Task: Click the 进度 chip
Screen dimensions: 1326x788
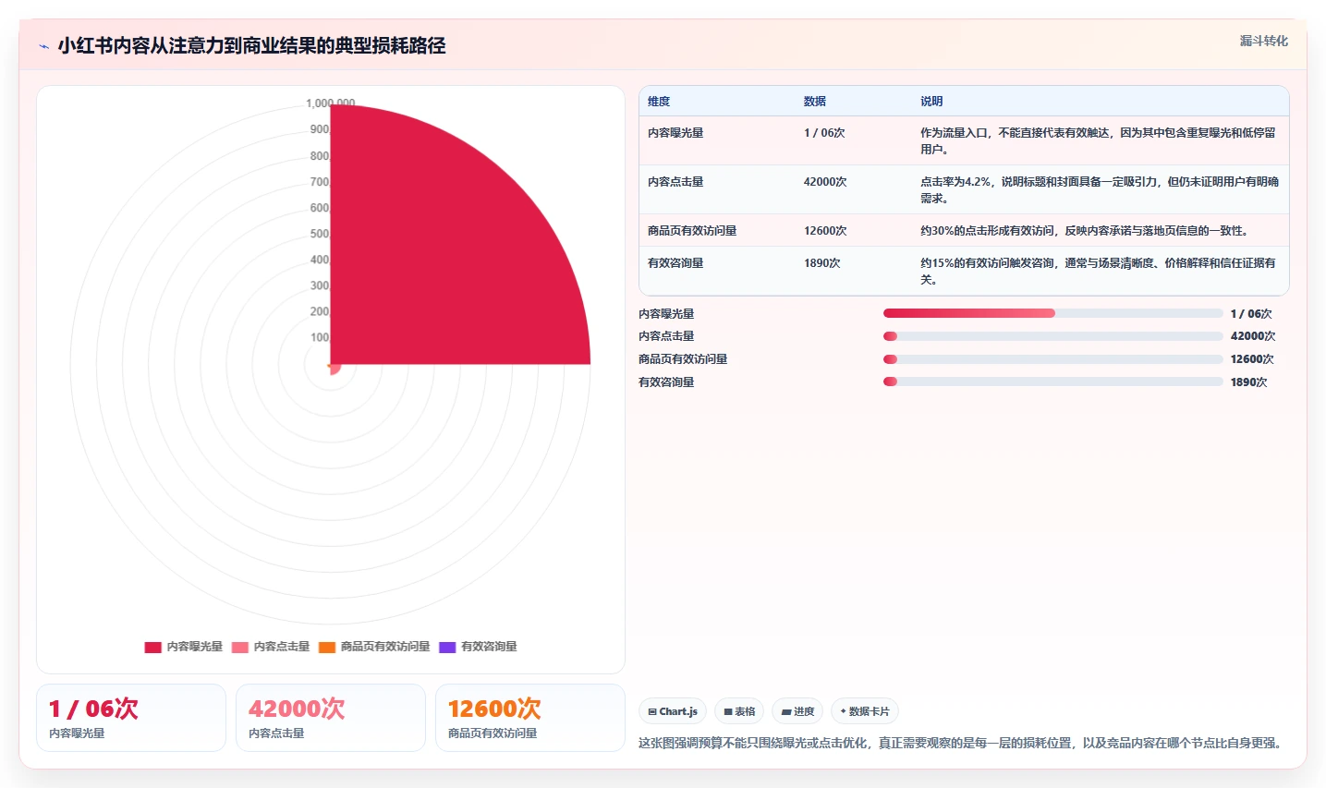Action: 797,711
